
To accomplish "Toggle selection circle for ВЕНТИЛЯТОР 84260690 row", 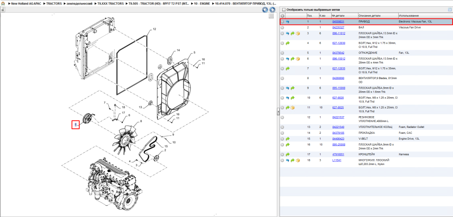I will (282, 78).
